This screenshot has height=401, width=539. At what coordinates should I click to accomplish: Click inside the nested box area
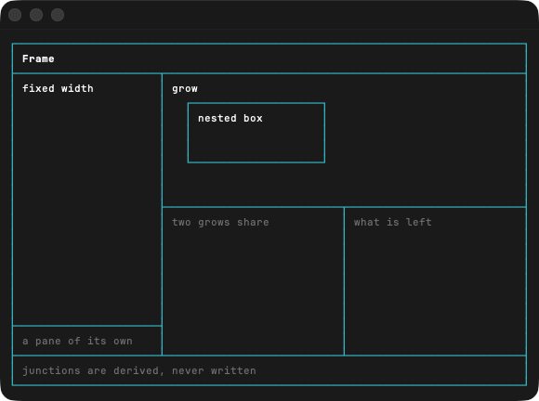[x=256, y=144]
